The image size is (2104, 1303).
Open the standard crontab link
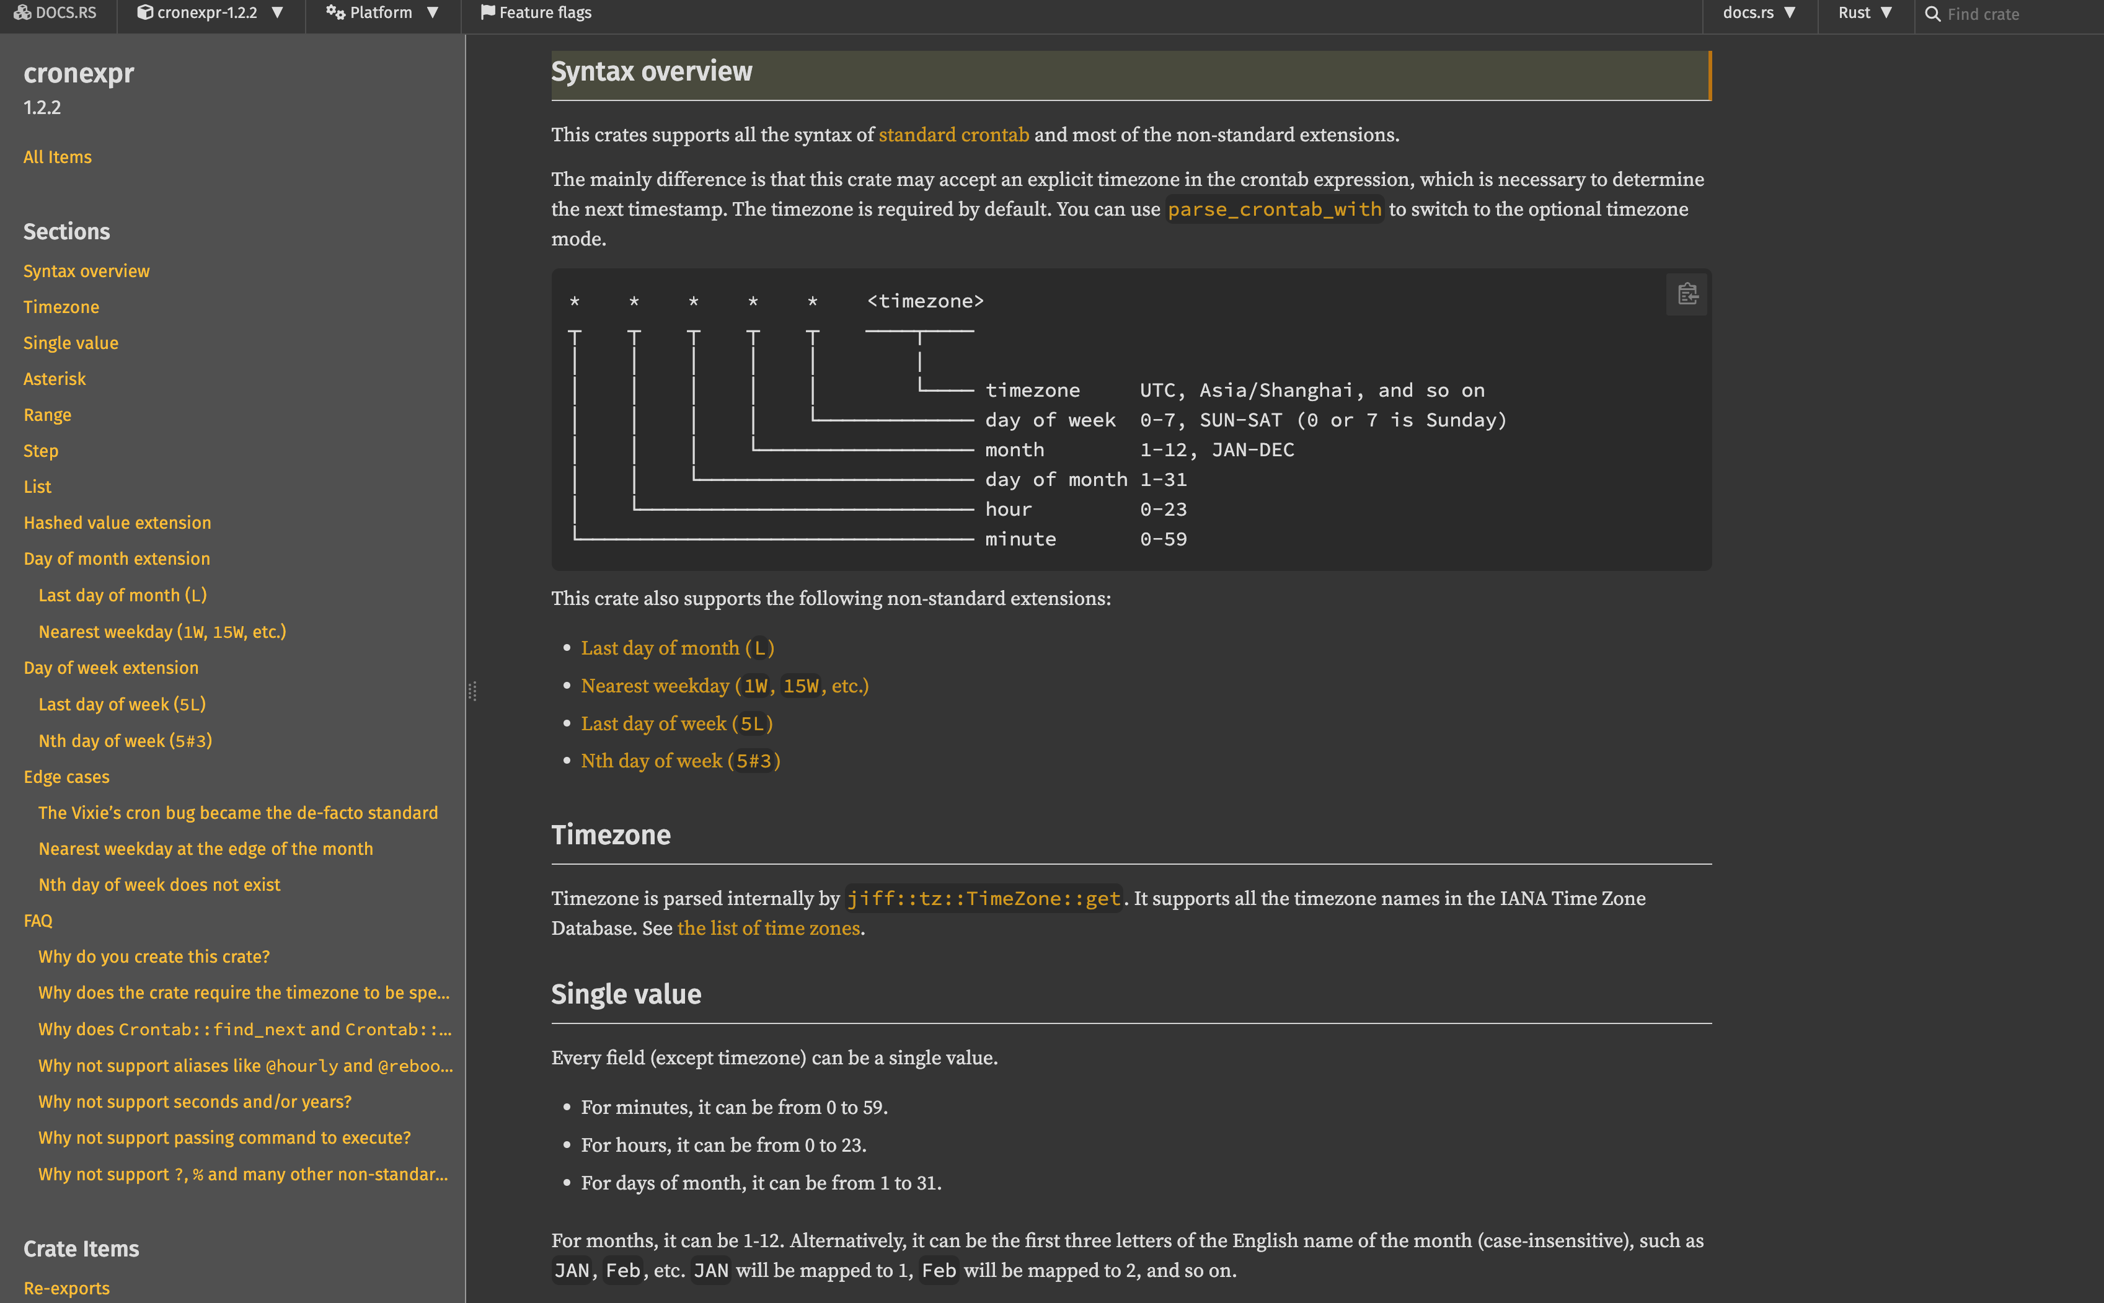pos(953,135)
